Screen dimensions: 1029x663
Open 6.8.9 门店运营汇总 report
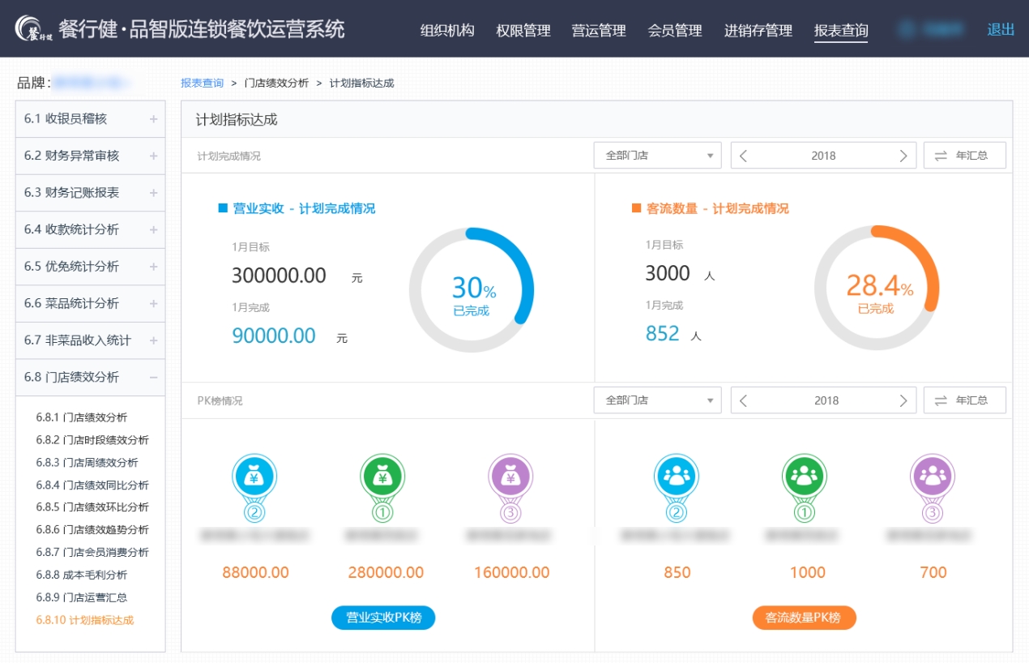(x=82, y=597)
